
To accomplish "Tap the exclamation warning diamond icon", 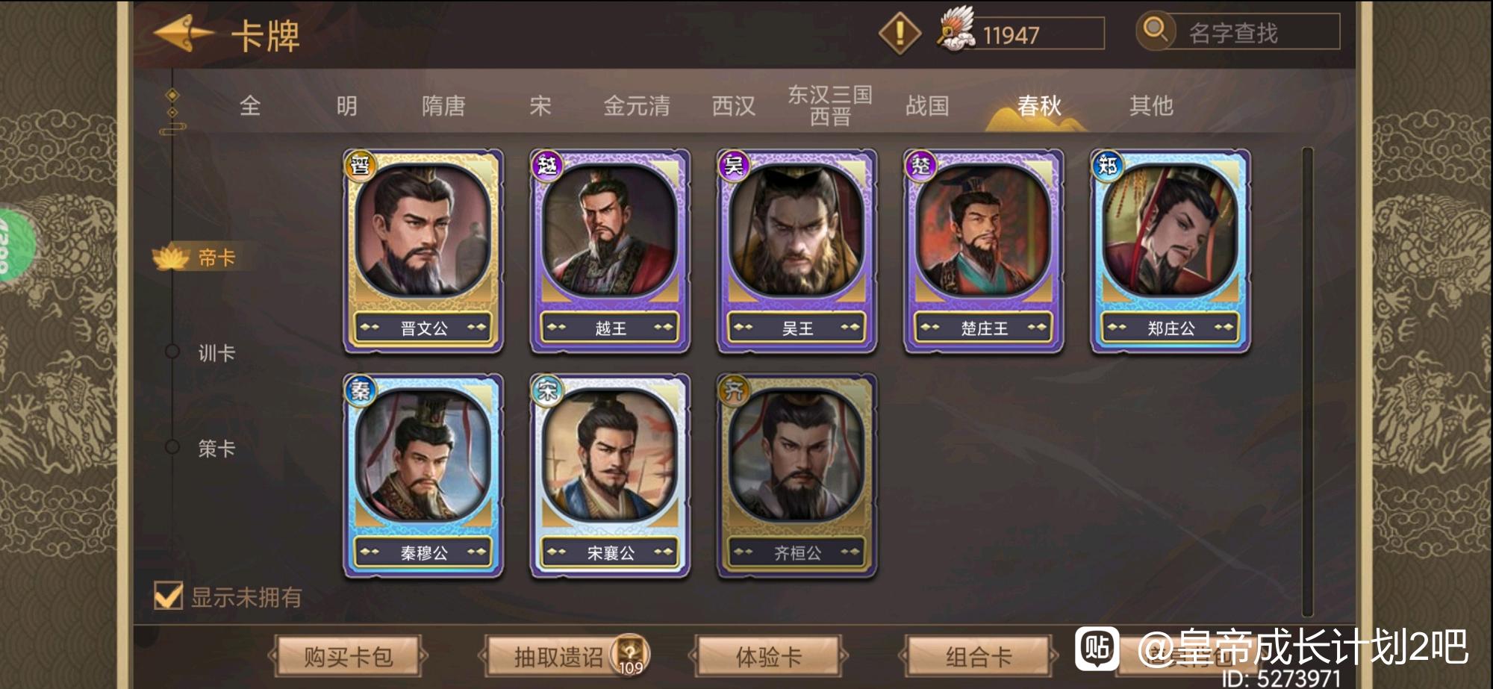I will pos(900,33).
